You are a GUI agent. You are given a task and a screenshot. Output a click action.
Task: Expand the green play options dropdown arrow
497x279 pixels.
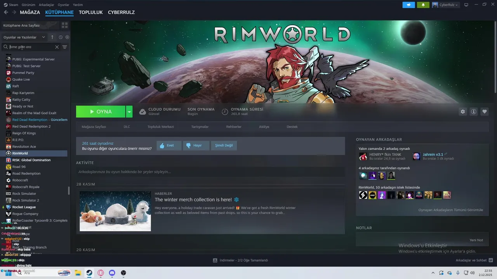129,112
